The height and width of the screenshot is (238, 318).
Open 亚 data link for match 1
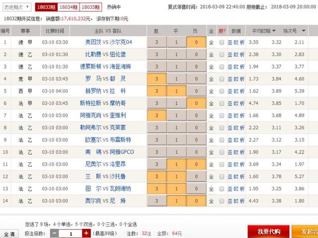click(230, 42)
